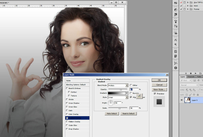Click the Make Default button
The image size is (203, 137).
tap(112, 114)
